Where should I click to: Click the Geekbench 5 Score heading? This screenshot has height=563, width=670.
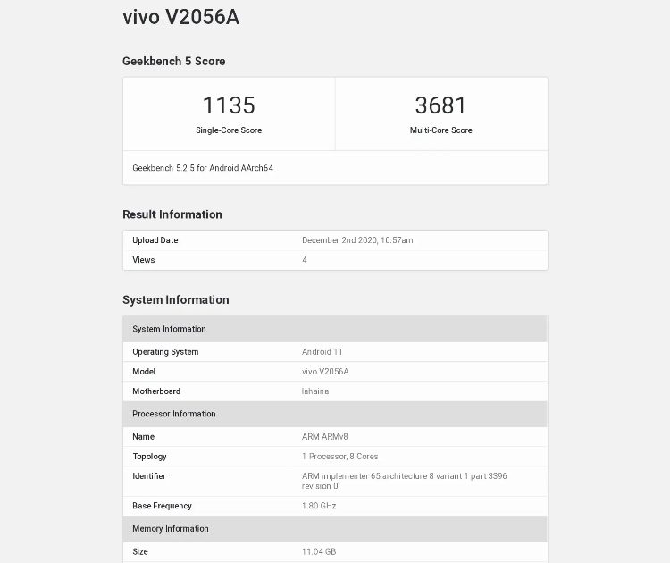173,62
